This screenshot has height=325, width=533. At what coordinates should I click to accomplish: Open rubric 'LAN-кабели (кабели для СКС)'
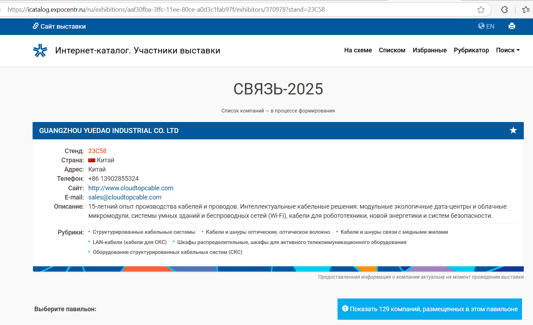130,242
